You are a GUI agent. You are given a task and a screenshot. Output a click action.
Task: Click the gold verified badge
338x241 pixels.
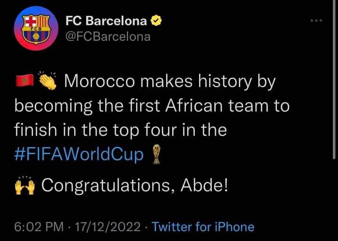(156, 21)
